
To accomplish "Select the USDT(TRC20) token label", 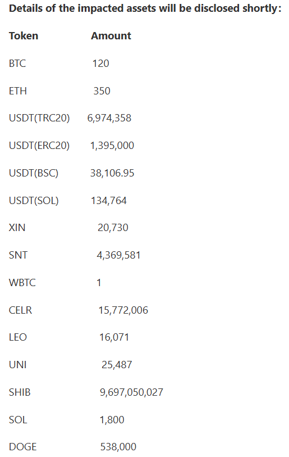I will [x=39, y=118].
